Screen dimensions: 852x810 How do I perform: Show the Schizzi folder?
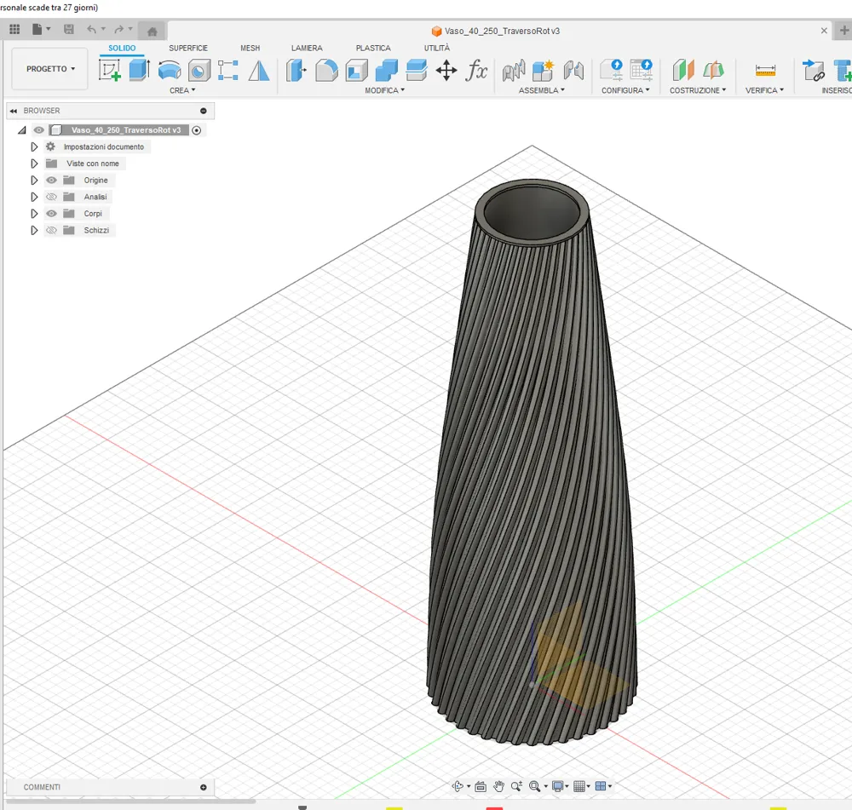(x=51, y=230)
